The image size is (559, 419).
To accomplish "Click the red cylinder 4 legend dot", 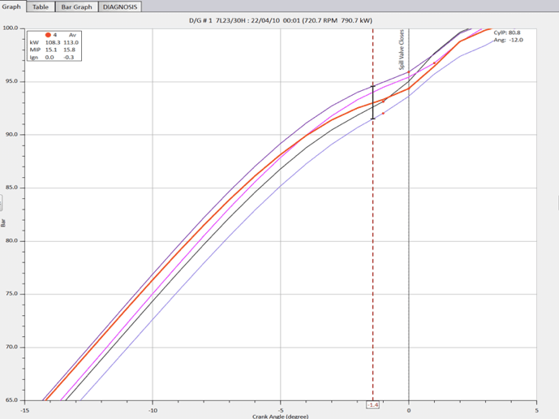I will [x=48, y=35].
